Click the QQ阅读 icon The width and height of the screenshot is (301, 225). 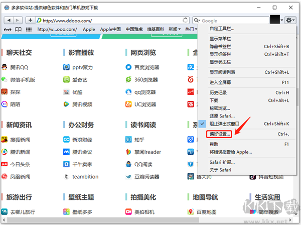point(128,164)
